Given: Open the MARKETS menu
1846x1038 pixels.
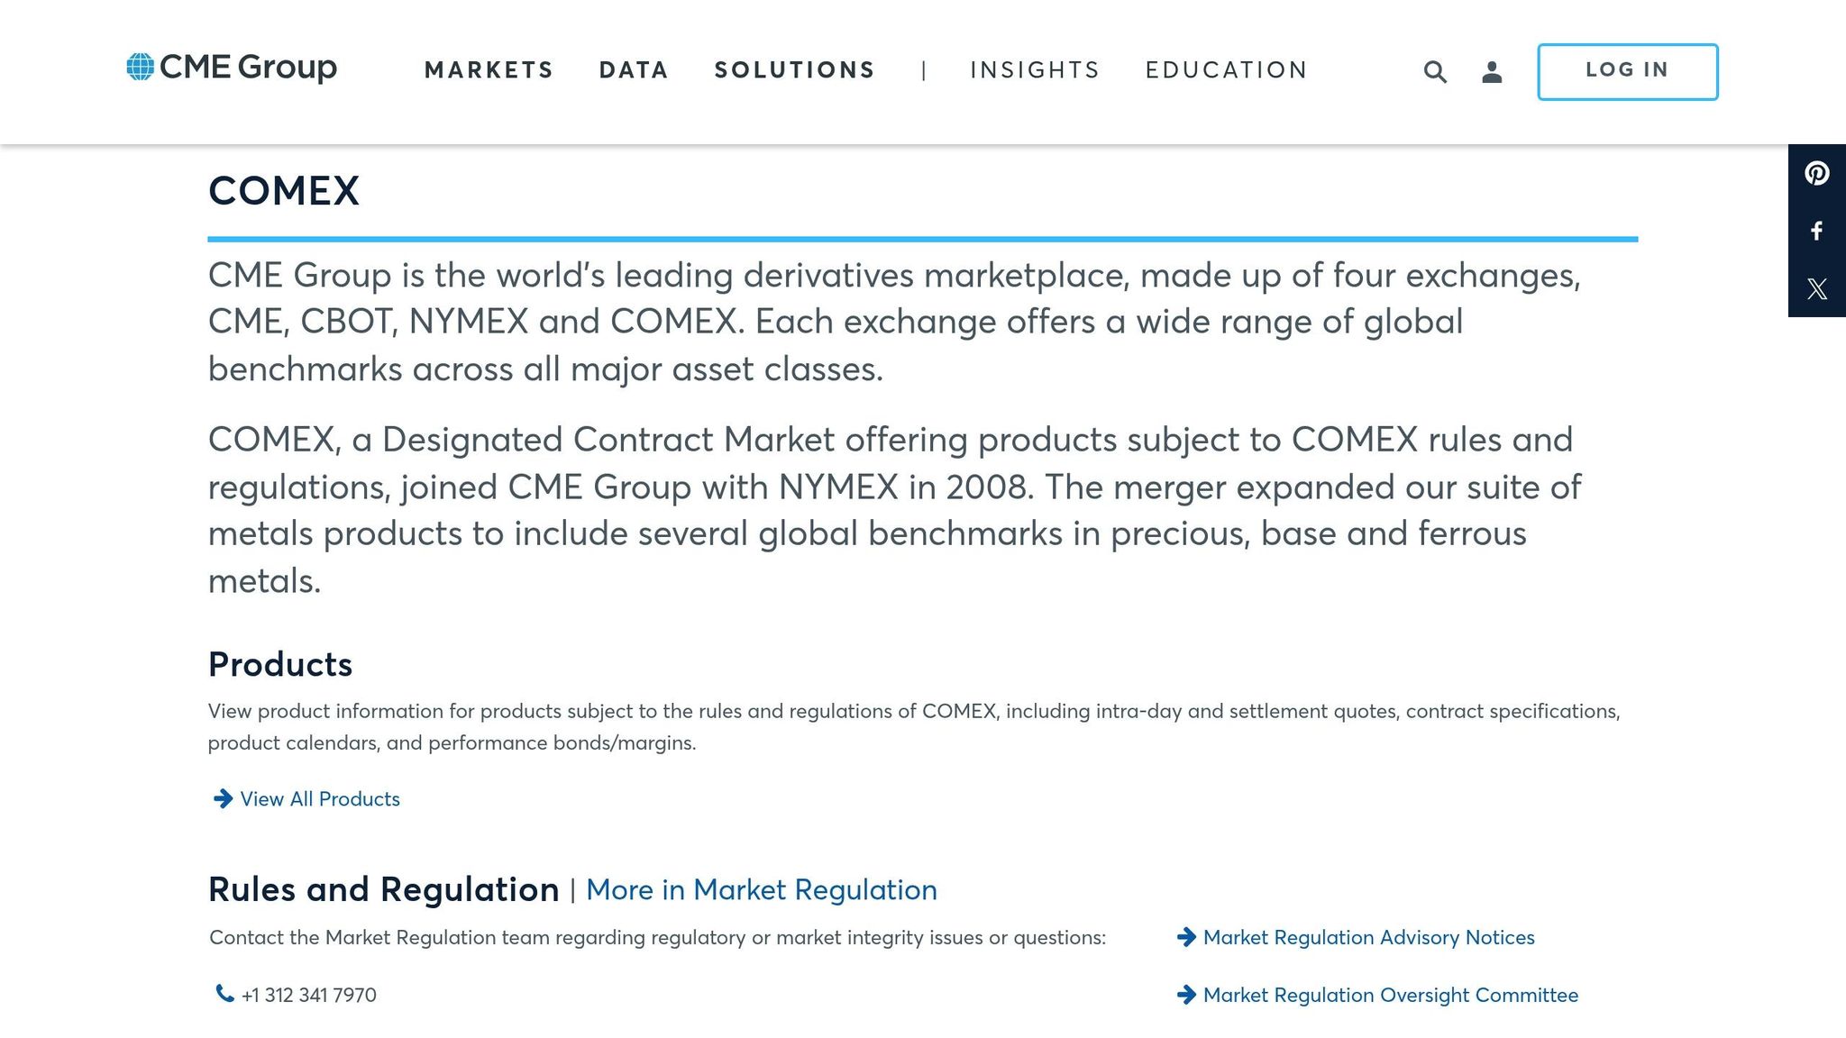Looking at the screenshot, I should (x=489, y=70).
